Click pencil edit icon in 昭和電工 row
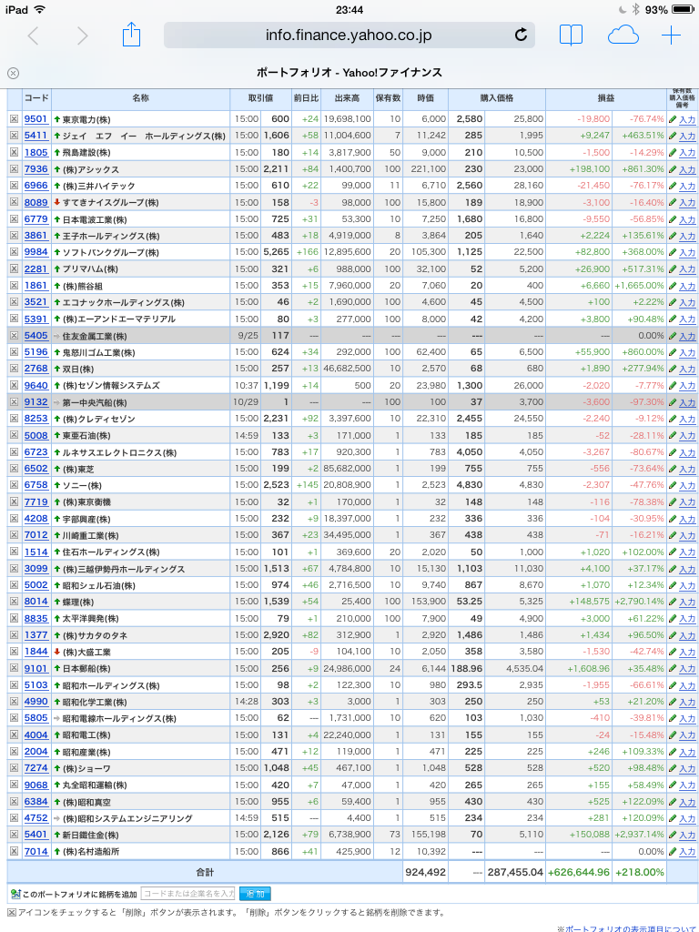This screenshot has width=699, height=932. (x=673, y=735)
